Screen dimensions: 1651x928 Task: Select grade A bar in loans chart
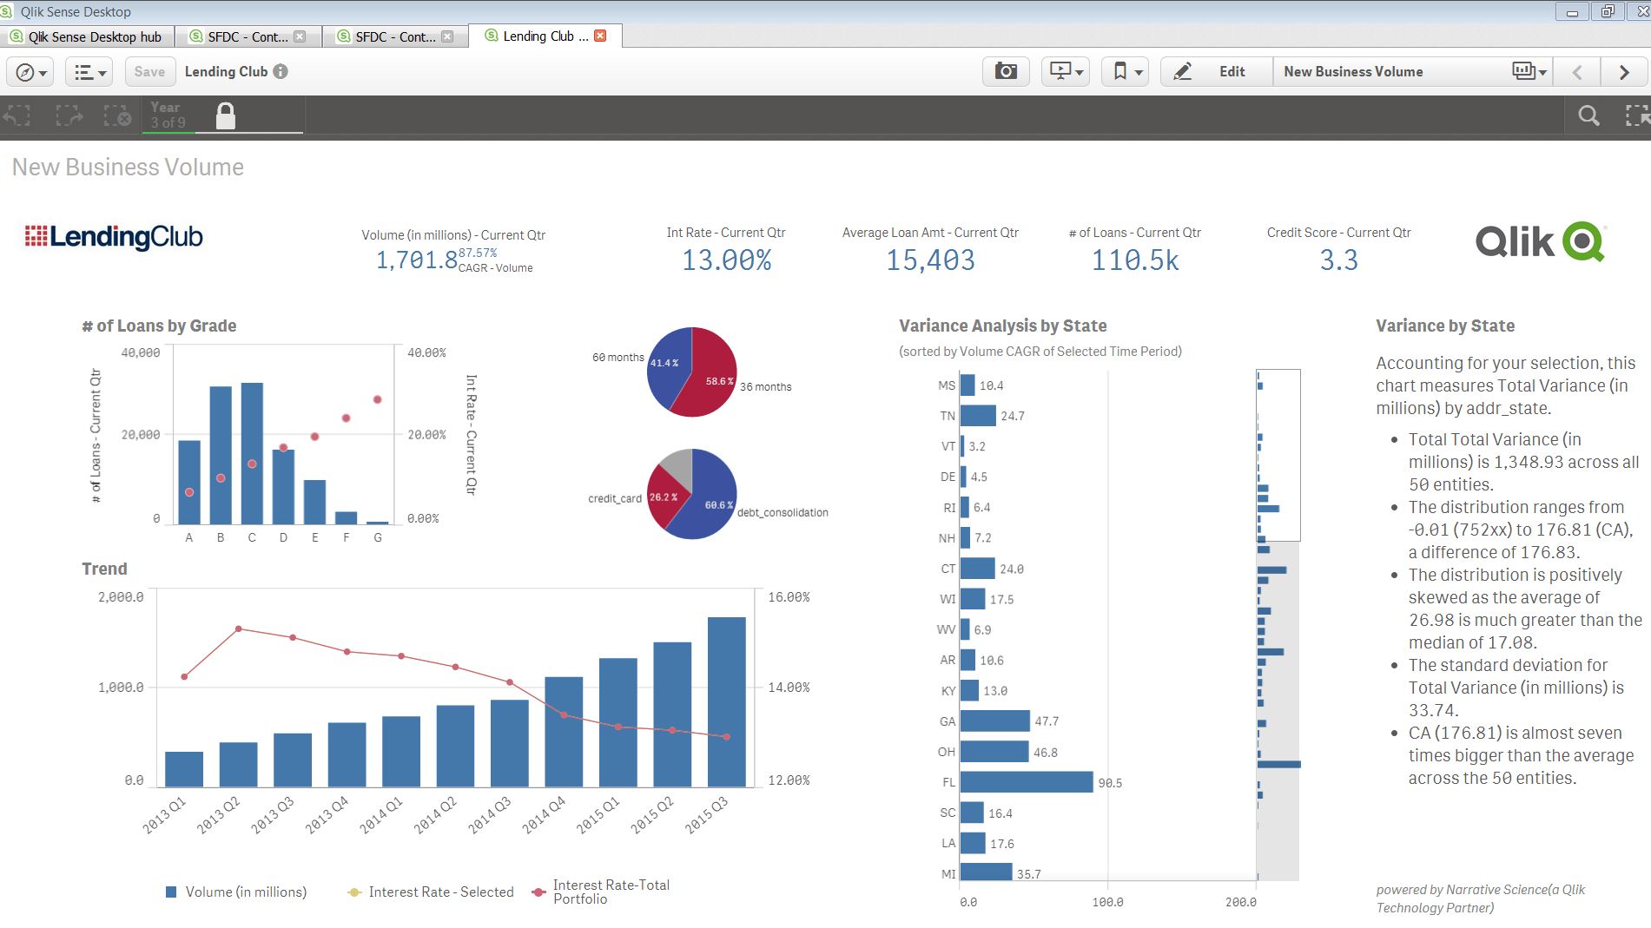coord(189,482)
